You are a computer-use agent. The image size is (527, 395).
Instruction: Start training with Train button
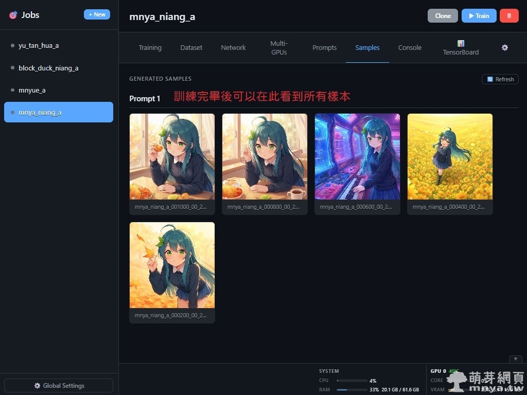click(x=479, y=16)
